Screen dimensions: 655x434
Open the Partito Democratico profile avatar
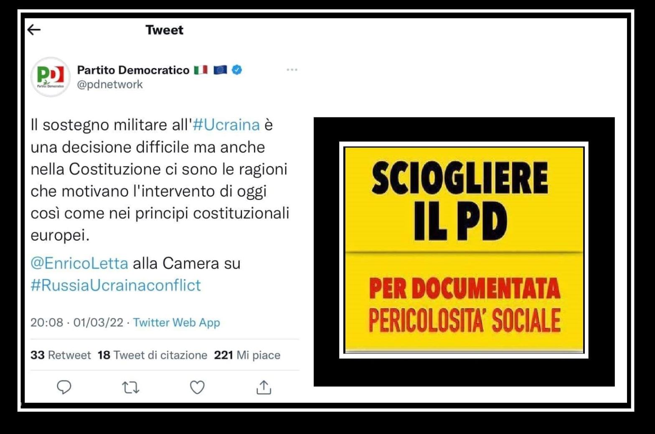51,77
